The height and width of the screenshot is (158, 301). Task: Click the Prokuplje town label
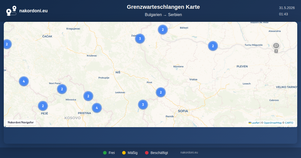pos(104,78)
